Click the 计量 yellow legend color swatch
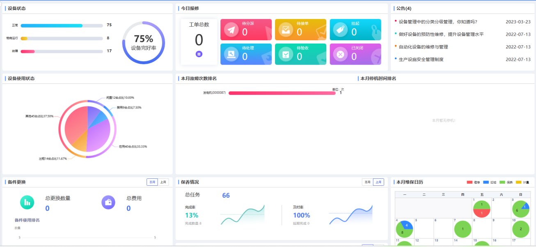Viewport: 536px width, 247px height. coord(518,182)
